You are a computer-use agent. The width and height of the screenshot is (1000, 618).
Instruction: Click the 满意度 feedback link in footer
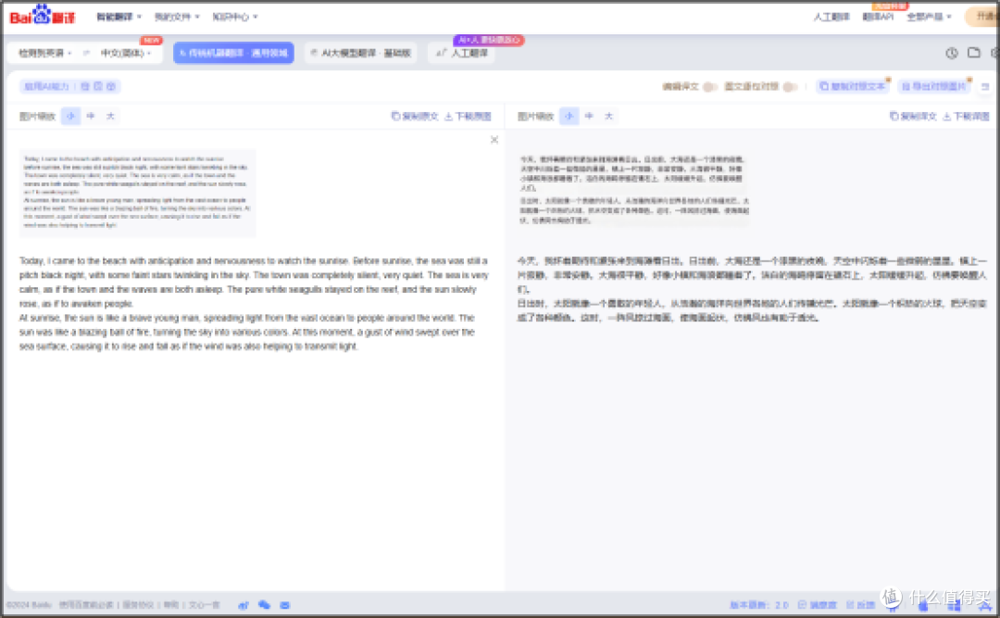(818, 605)
